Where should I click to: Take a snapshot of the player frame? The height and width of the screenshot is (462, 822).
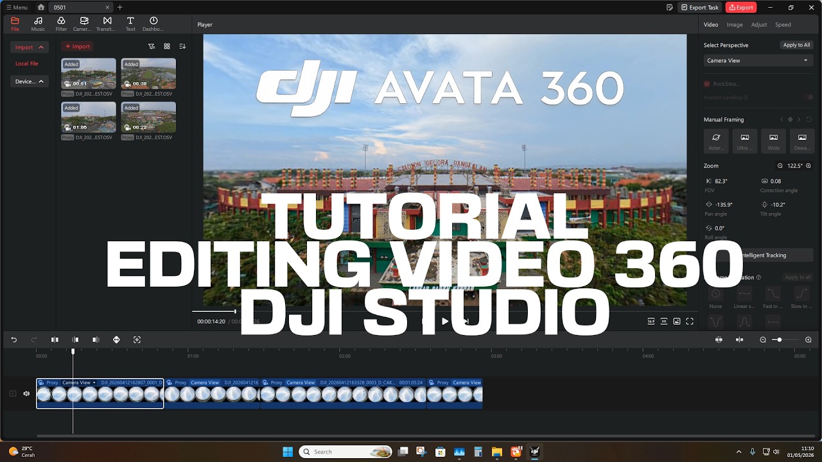pos(677,321)
